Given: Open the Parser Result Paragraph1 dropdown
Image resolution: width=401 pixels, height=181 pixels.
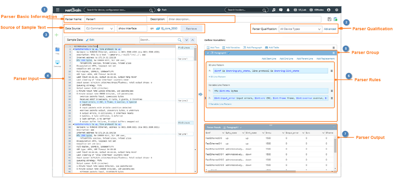Looking at the screenshot, I should click(241, 127).
